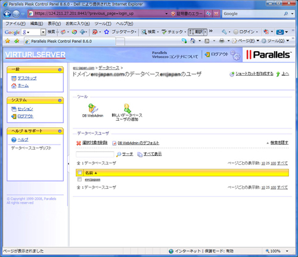Check the select-all checkbox in header
The width and height of the screenshot is (298, 257).
(x=80, y=173)
